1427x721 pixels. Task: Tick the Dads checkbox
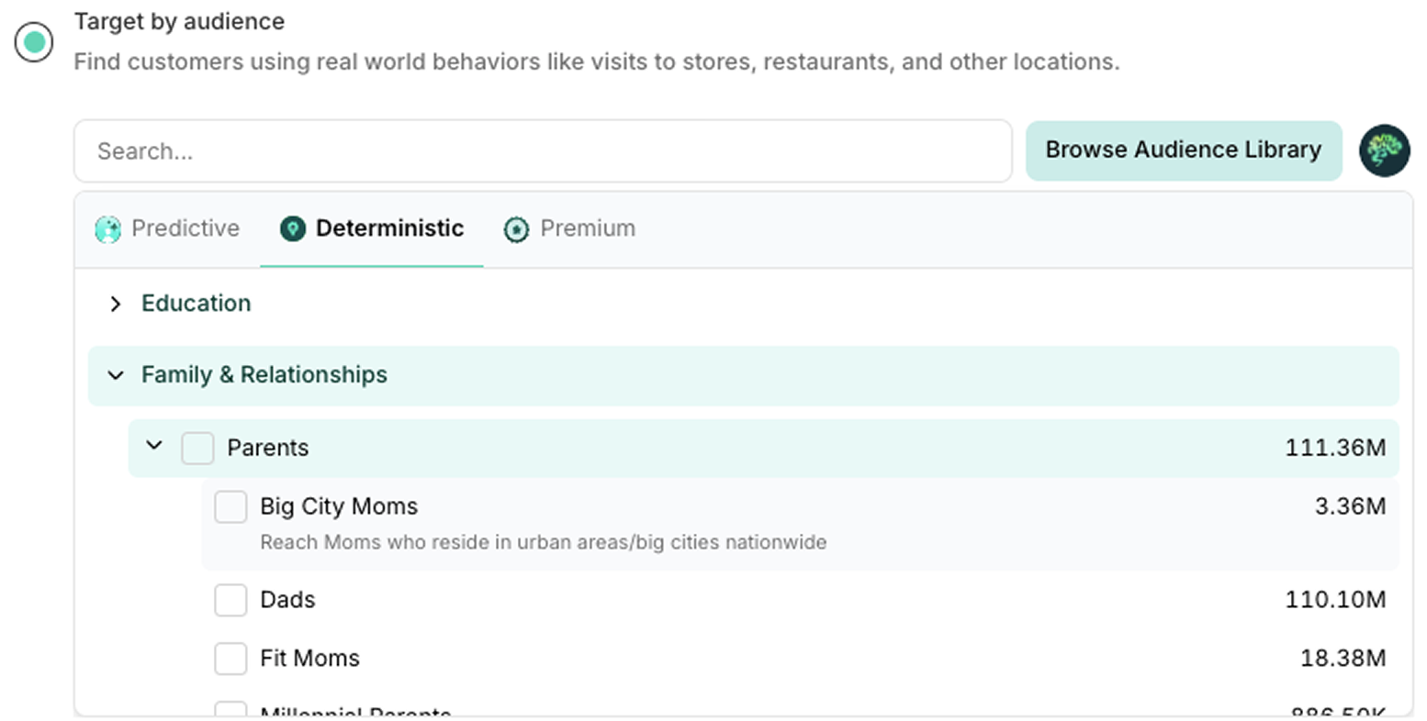tap(230, 600)
